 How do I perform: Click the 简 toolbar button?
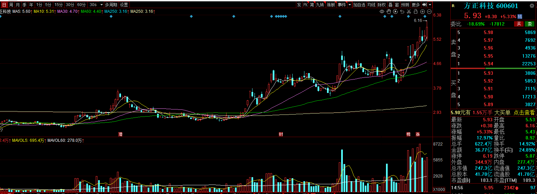coord(312,5)
